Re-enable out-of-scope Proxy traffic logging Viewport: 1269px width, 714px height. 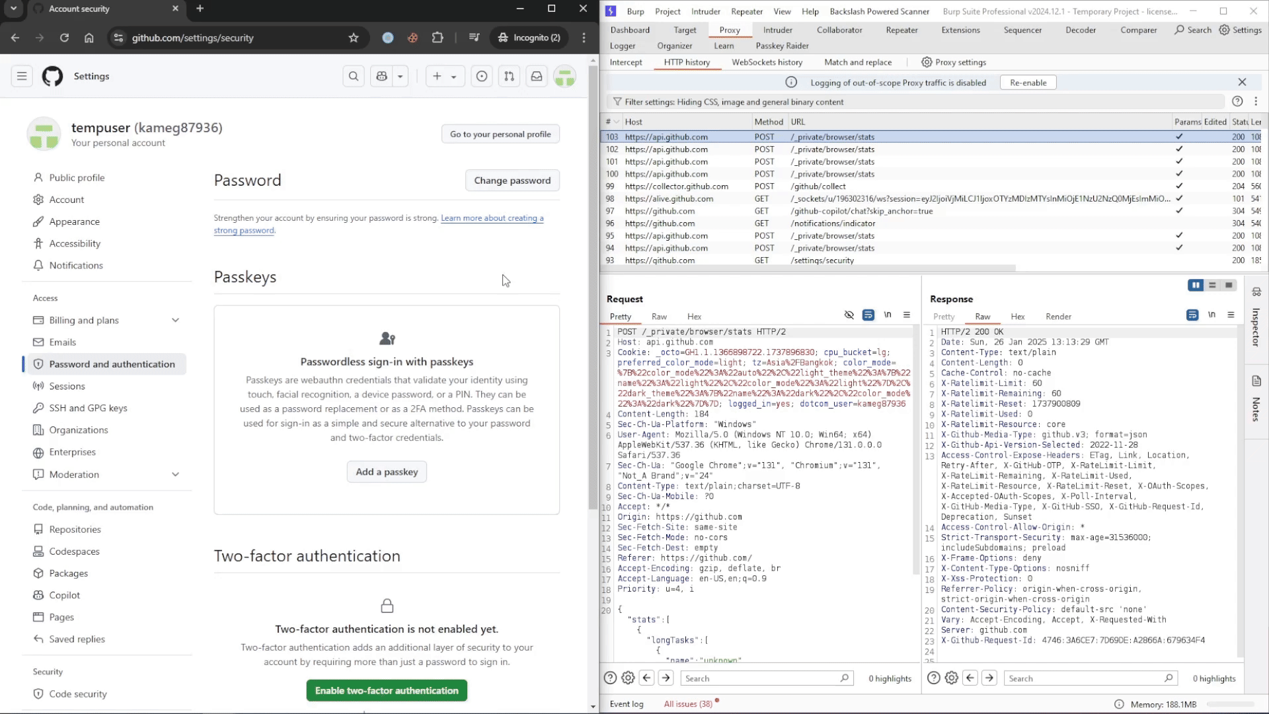tap(1028, 83)
